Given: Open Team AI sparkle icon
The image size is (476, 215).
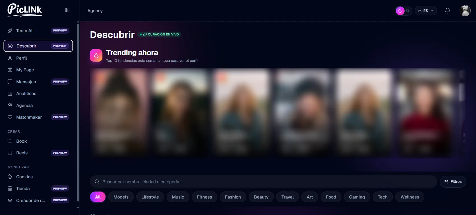Looking at the screenshot, I should (10, 30).
